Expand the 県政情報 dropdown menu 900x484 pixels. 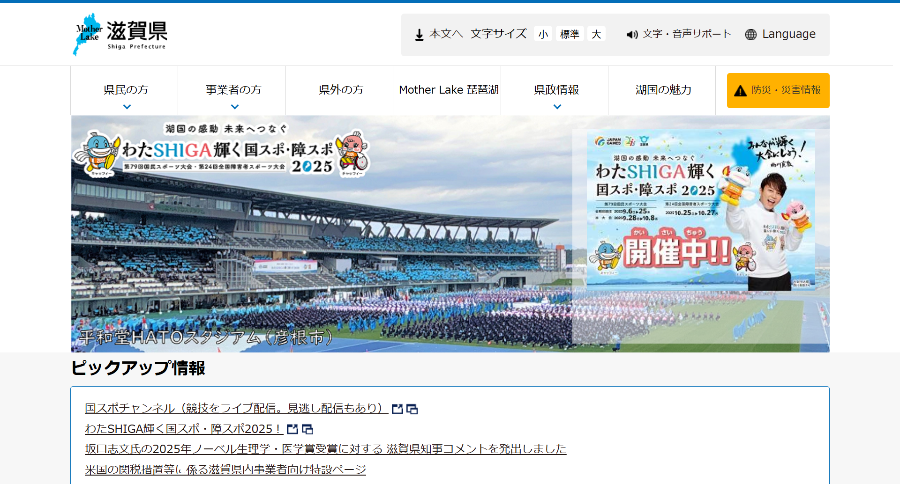click(557, 106)
